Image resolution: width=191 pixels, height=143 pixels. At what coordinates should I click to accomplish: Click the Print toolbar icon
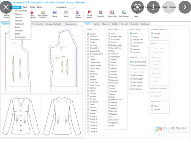(66, 12)
